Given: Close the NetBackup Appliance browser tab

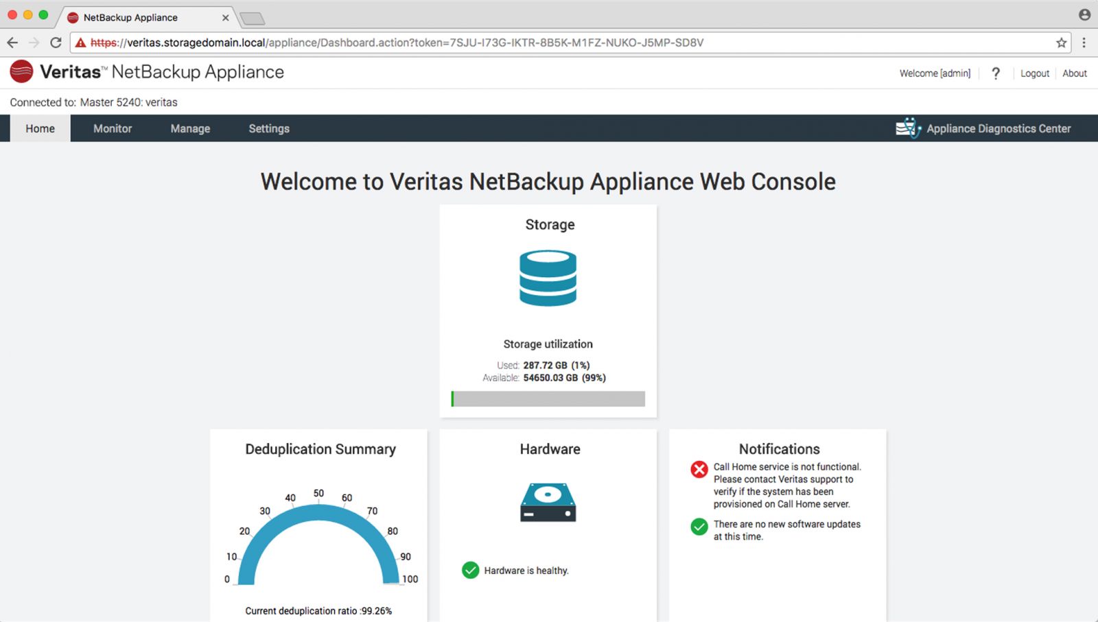Looking at the screenshot, I should coord(225,18).
